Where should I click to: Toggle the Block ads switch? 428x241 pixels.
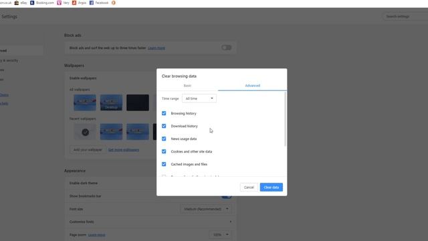pos(226,48)
